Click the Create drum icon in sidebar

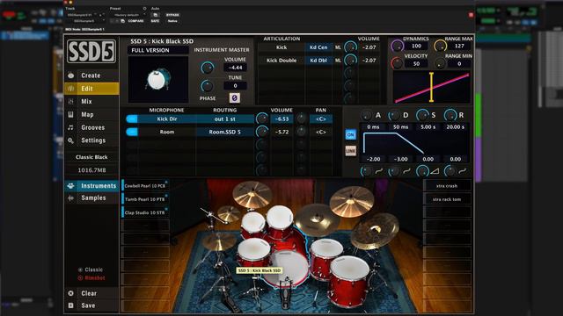pyautogui.click(x=71, y=75)
